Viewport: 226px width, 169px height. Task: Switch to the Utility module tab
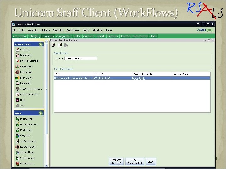pos(153,36)
